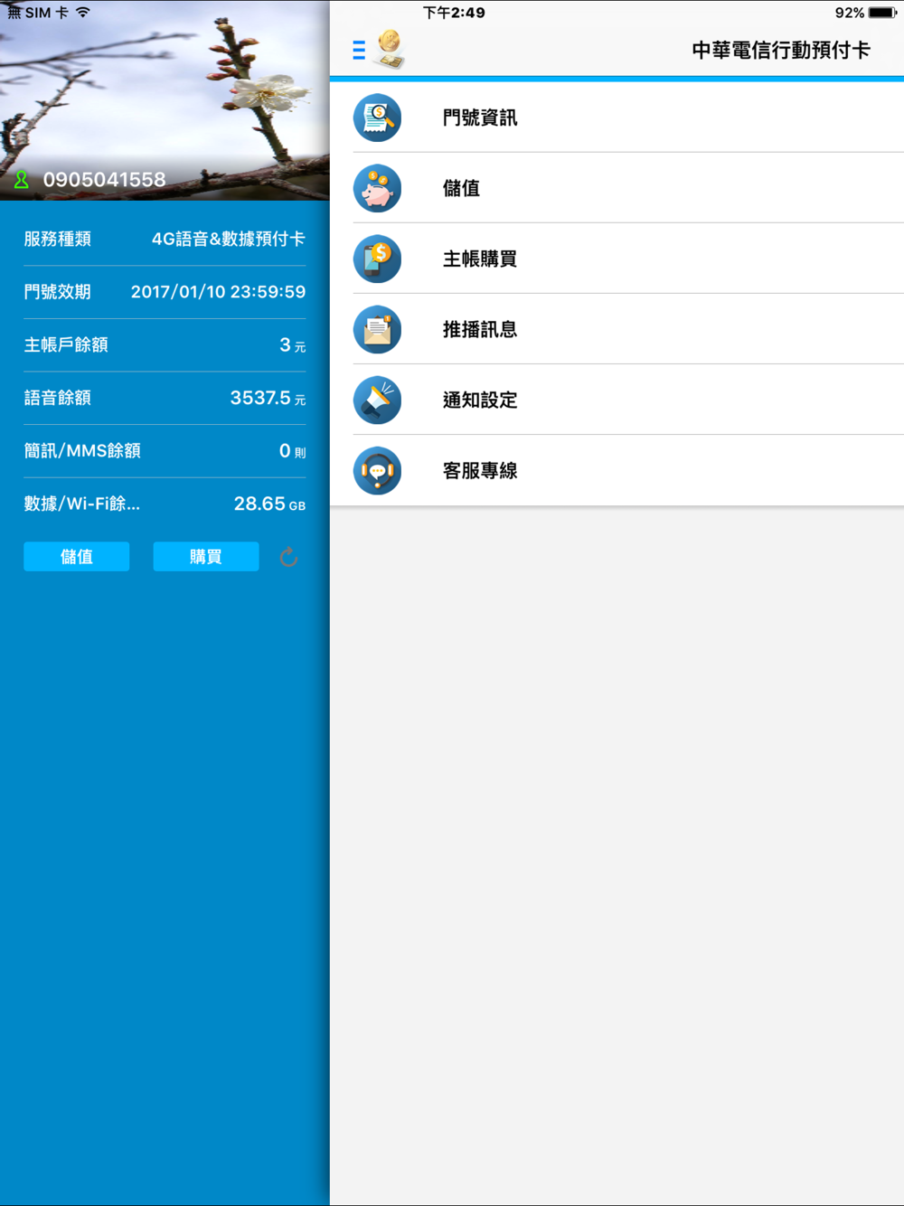
Task: Tap the green user icon beside phone number
Action: click(22, 180)
